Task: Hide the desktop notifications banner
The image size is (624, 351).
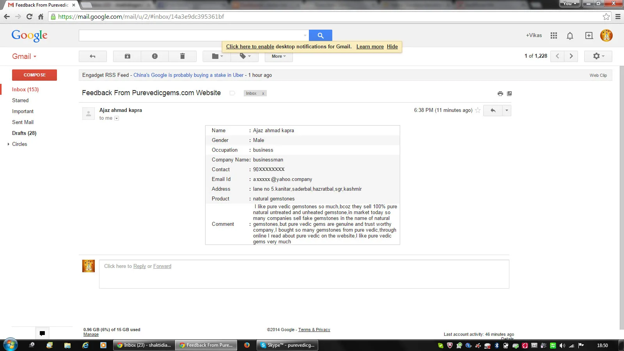Action: click(392, 46)
